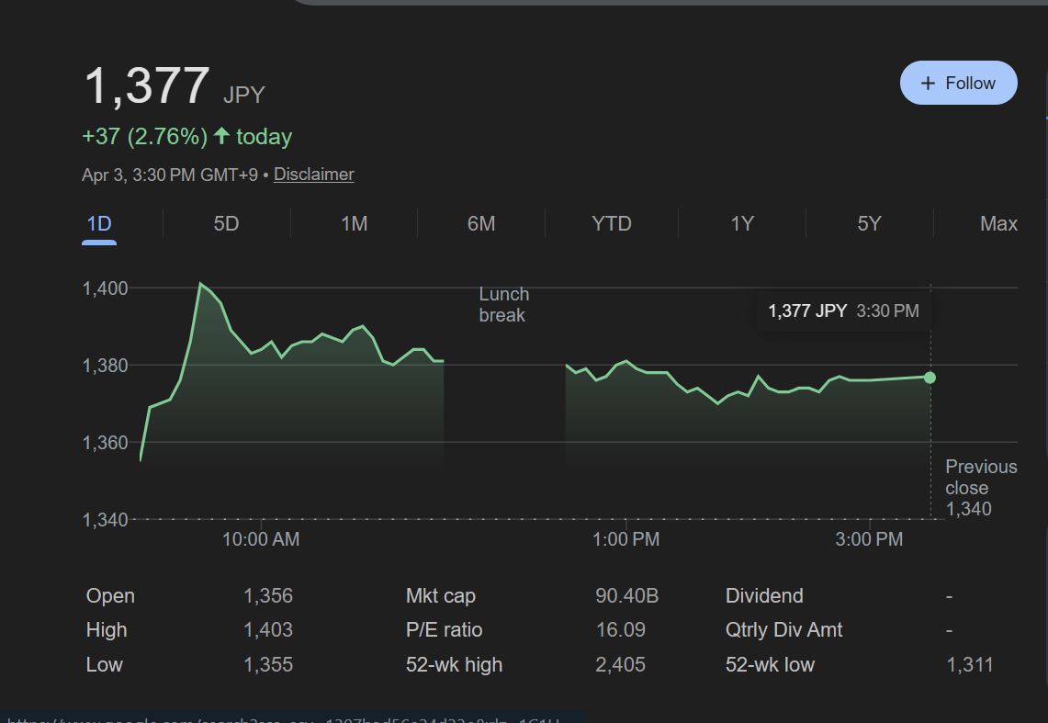Click the Low label in stats
Image resolution: width=1048 pixels, height=723 pixels.
pos(105,665)
